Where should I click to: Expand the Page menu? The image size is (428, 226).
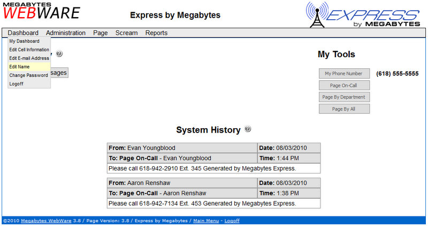pos(100,33)
